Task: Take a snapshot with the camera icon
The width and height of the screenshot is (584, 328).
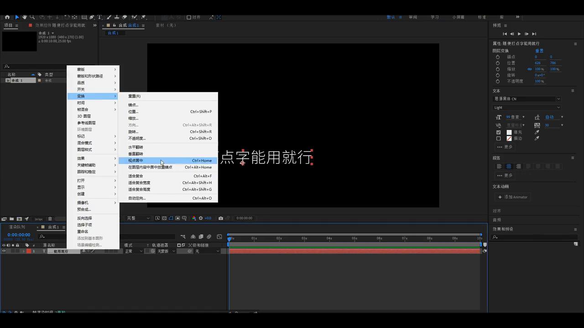Action: (x=221, y=218)
